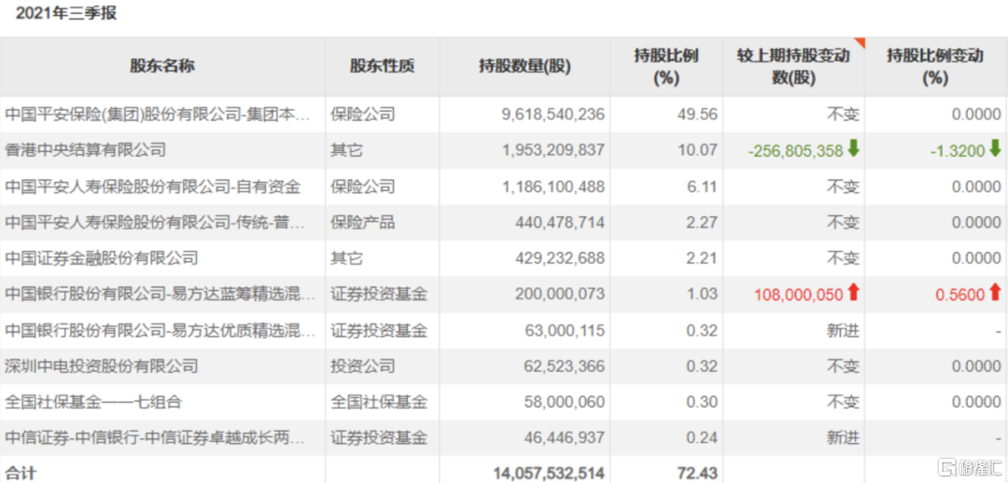Click 保险产品 in the 股东性质 column
1008x483 pixels.
(362, 222)
